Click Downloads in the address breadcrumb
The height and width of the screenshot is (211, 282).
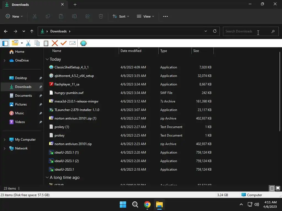tap(58, 31)
